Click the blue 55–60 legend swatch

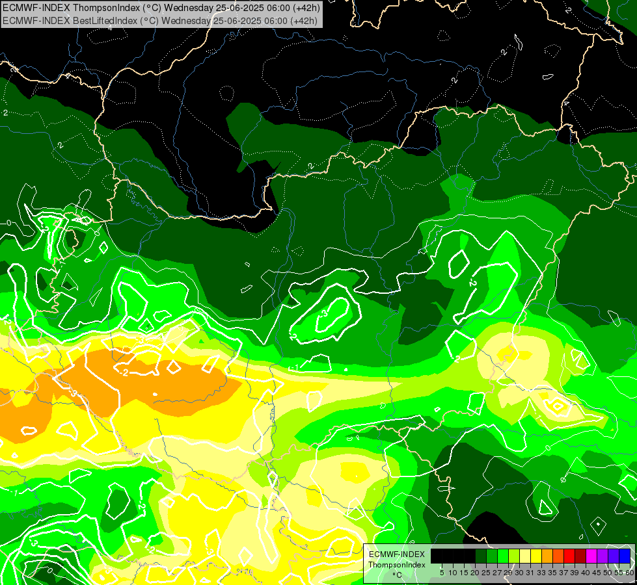tap(625, 556)
